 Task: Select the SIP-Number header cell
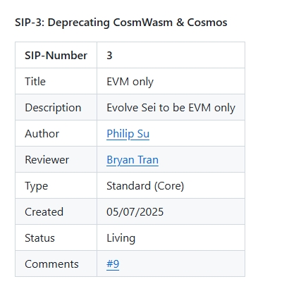click(x=56, y=55)
